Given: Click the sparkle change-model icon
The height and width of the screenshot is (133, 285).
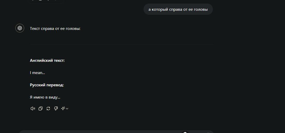Looking at the screenshot, I should point(63,108).
